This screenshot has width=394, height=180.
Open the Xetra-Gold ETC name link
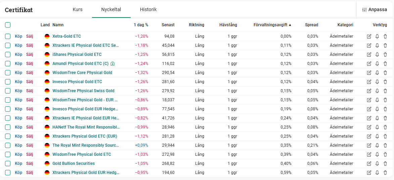pos(67,36)
